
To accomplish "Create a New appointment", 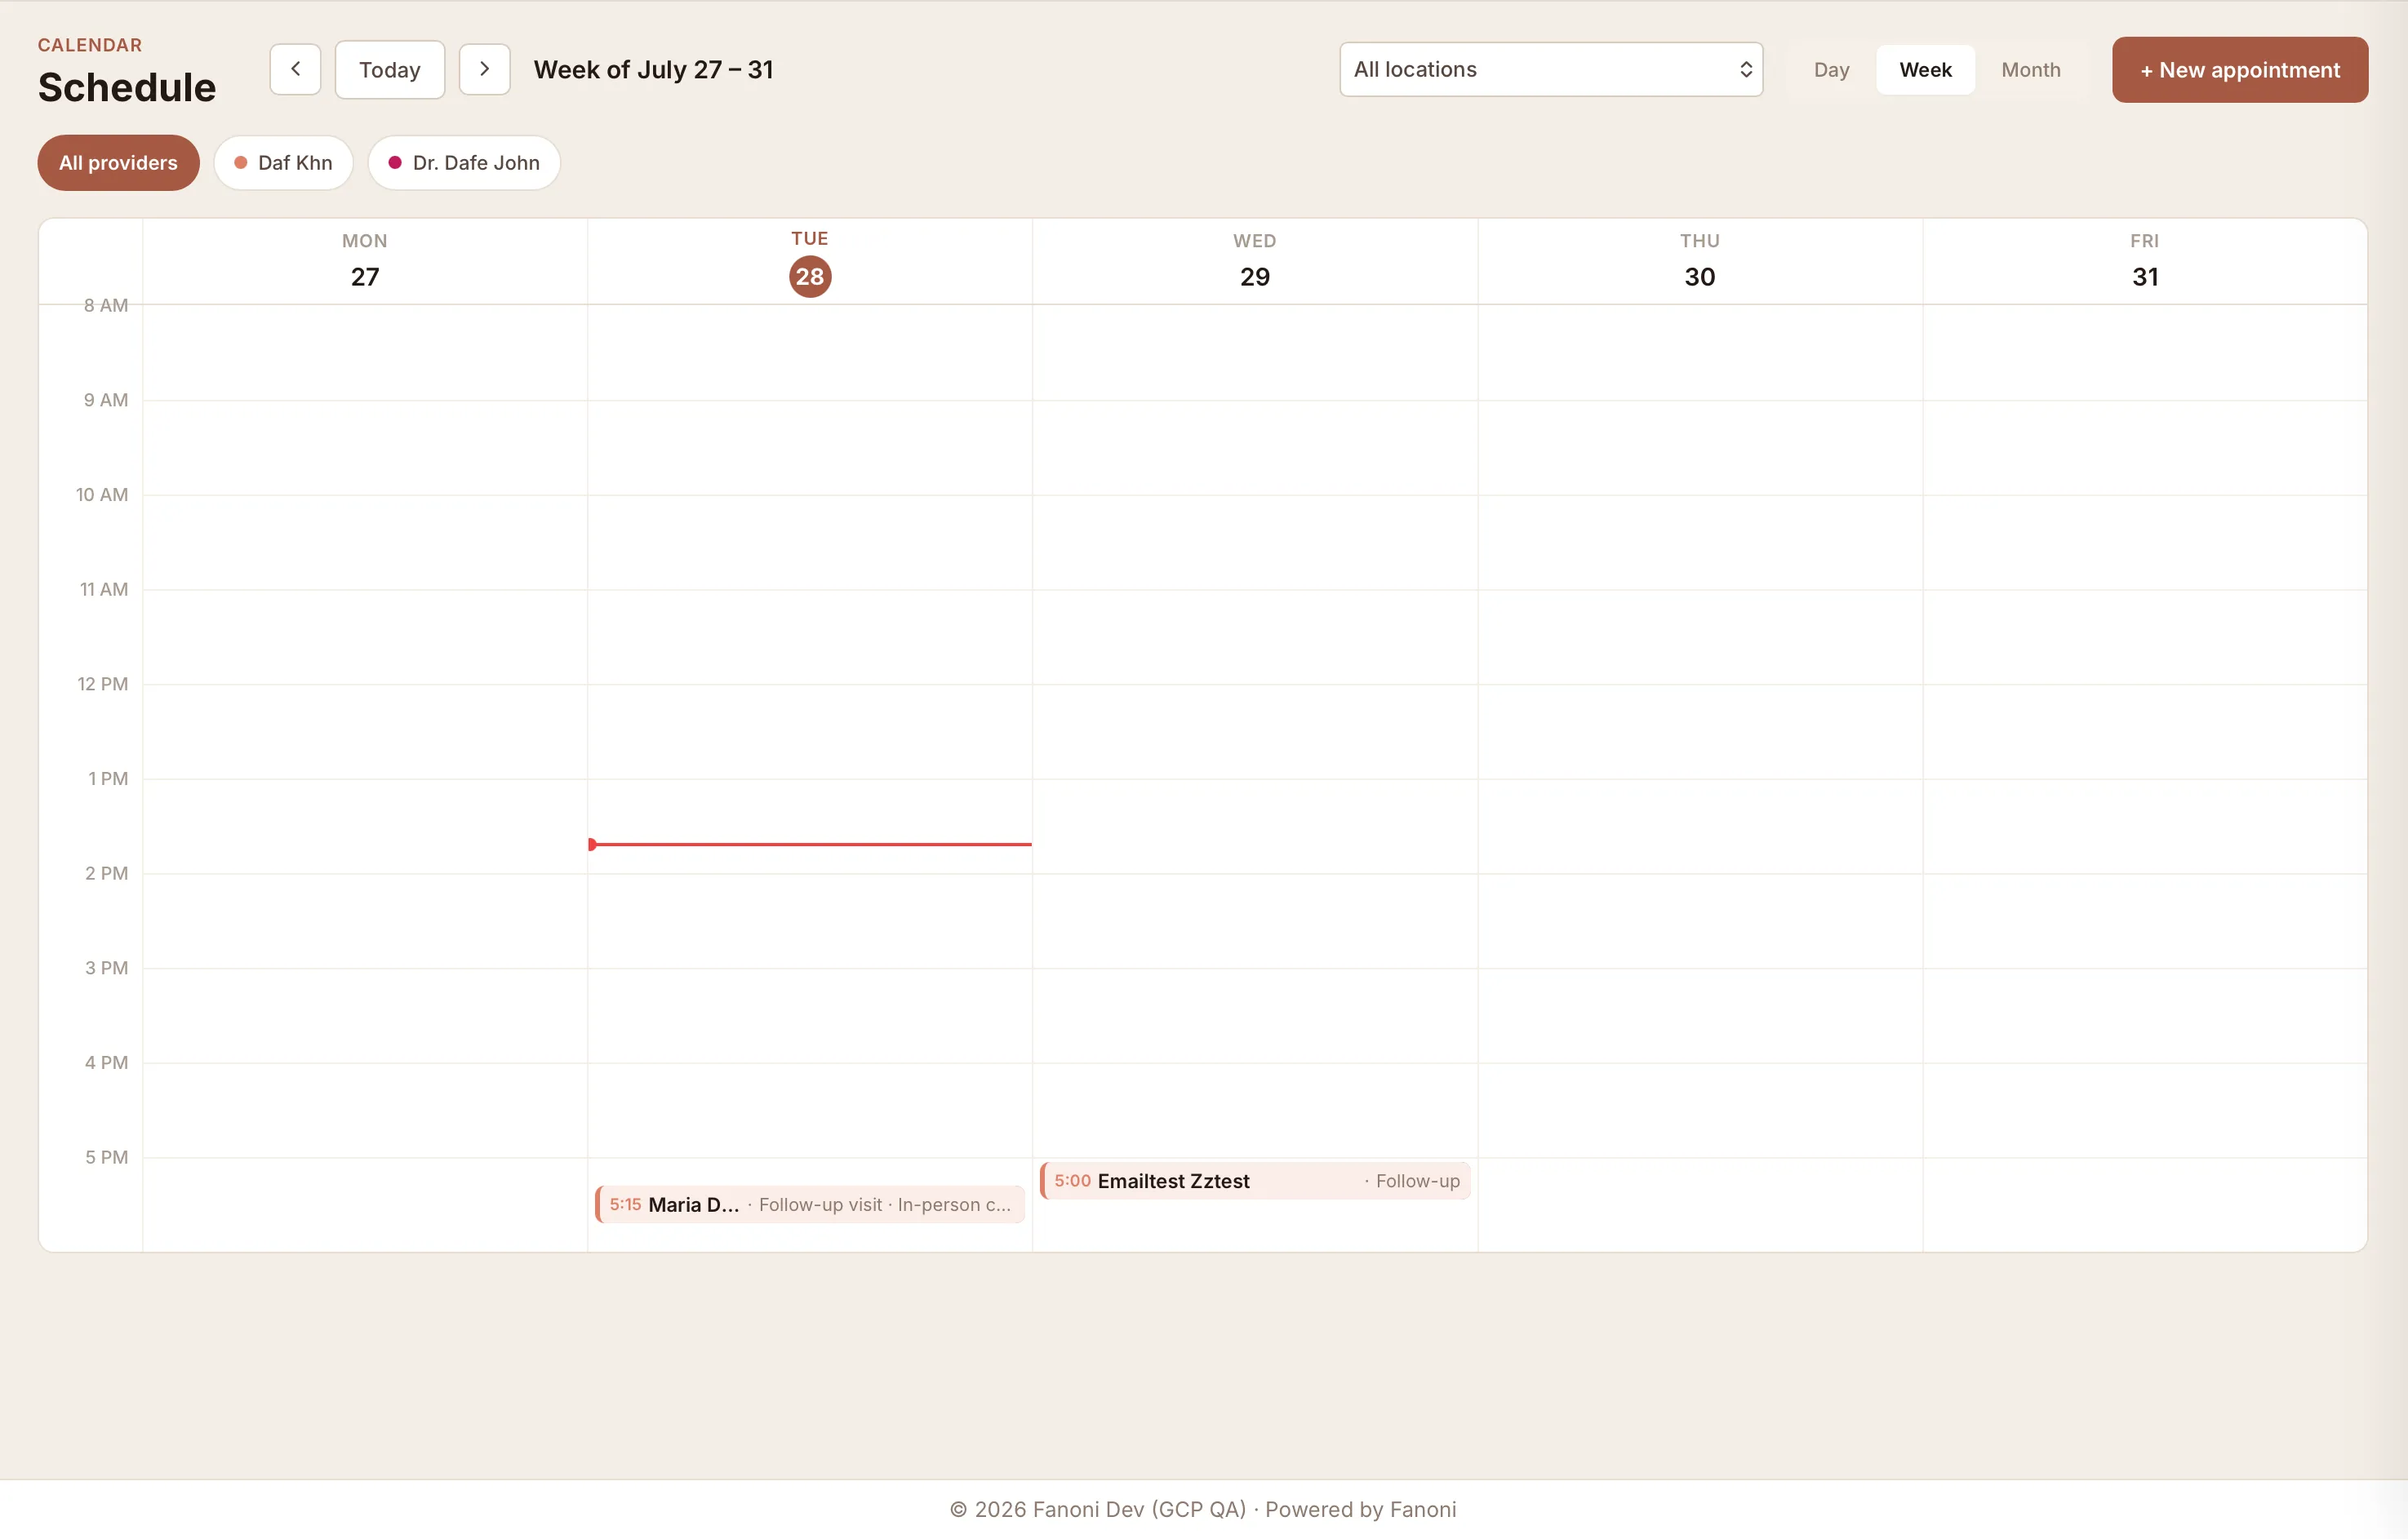I will pos(2240,70).
